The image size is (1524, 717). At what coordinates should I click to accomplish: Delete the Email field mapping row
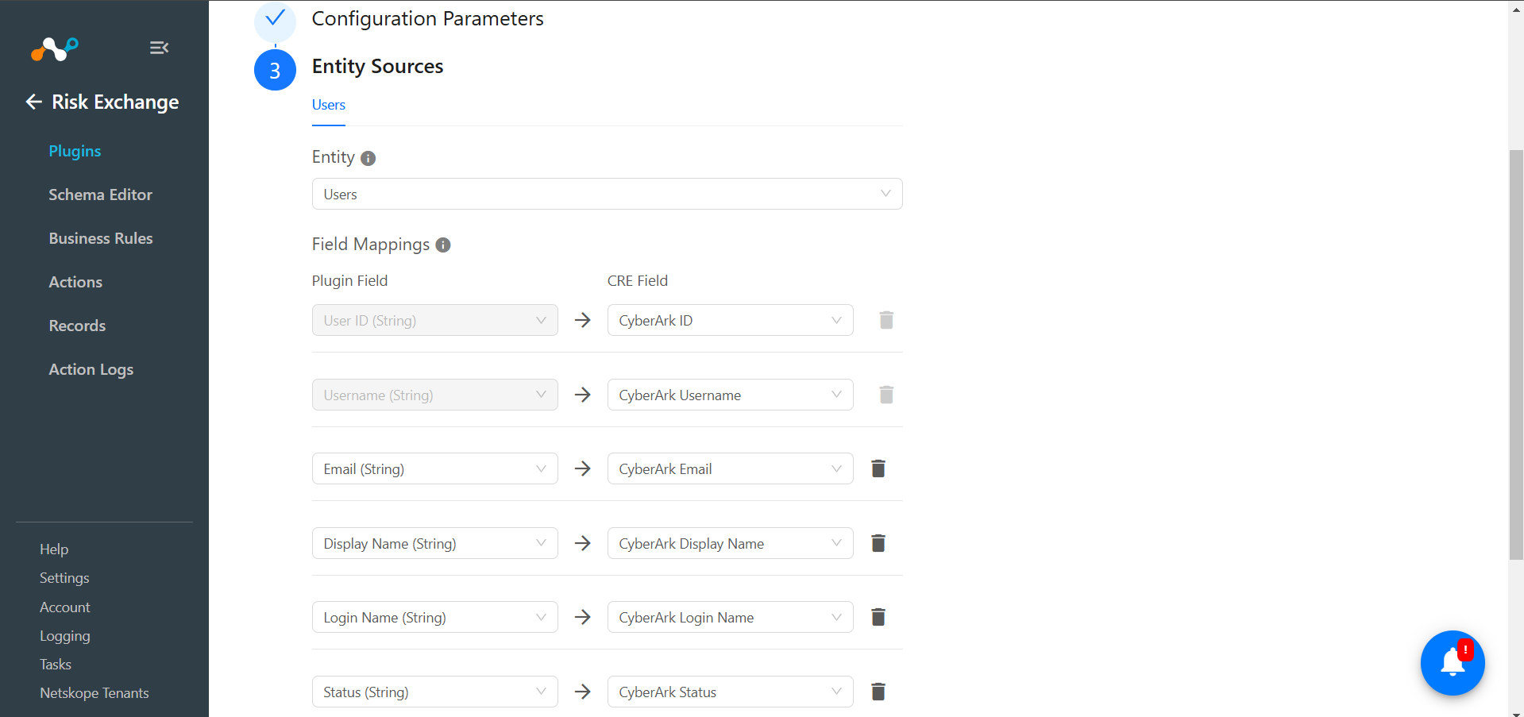878,468
